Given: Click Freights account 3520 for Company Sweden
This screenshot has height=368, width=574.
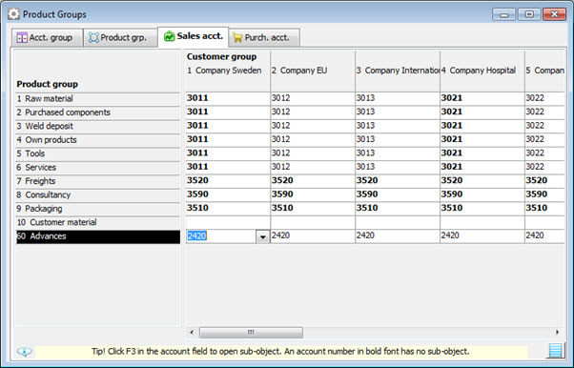Looking at the screenshot, I should 228,180.
